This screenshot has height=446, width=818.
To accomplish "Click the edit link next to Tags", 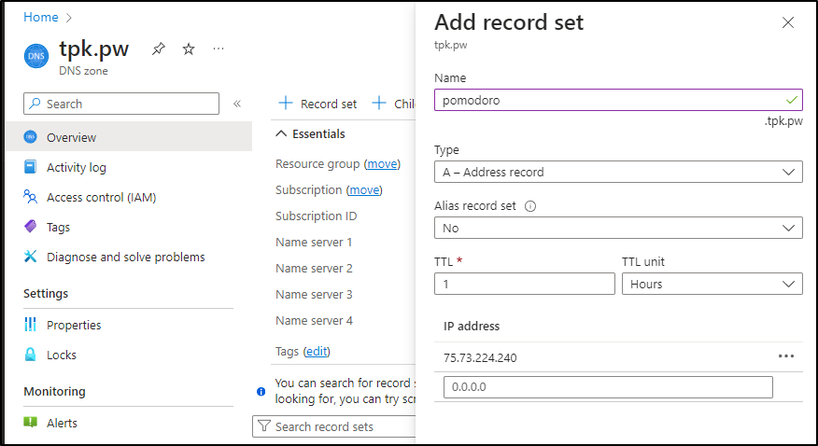I will click(317, 352).
